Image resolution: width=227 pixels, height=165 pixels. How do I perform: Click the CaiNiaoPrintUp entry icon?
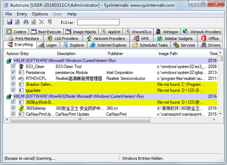(x=21, y=114)
